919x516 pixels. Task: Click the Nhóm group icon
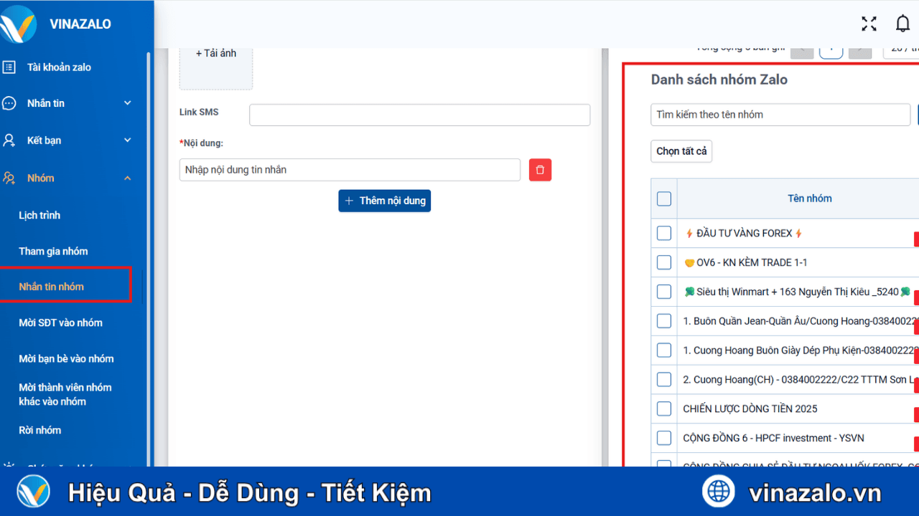(9, 178)
